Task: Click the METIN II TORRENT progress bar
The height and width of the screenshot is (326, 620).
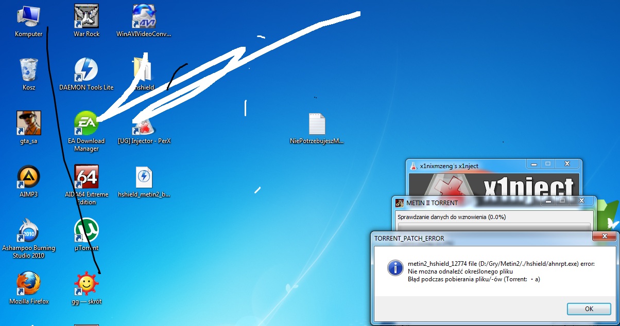Action: pyautogui.click(x=494, y=227)
